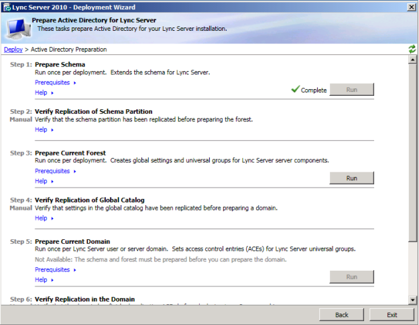The image size is (419, 325).
Task: Expand Help under Prepare Schema
Action: 44,92
